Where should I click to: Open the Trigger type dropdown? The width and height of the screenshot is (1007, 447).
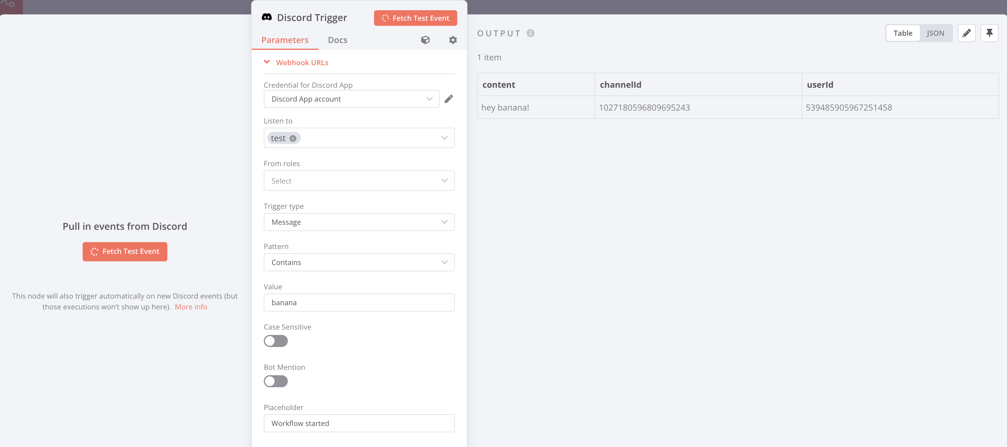coord(359,222)
